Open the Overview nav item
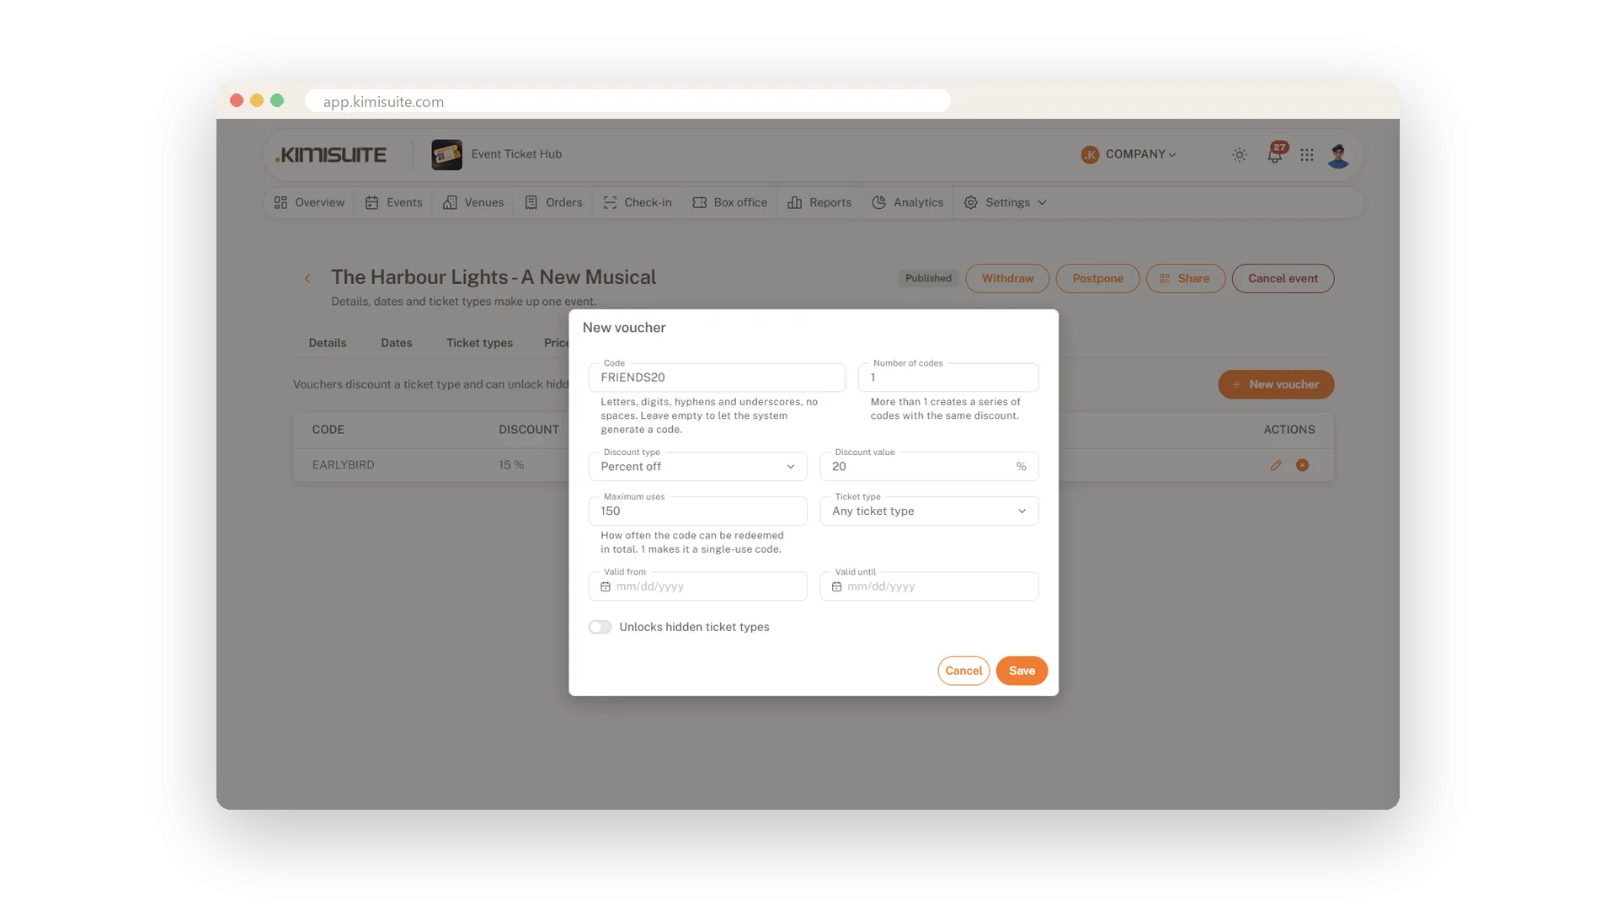Screen dimensions: 1617x910 coord(309,203)
